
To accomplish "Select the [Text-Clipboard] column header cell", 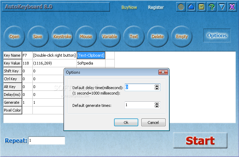I will click(x=91, y=55).
